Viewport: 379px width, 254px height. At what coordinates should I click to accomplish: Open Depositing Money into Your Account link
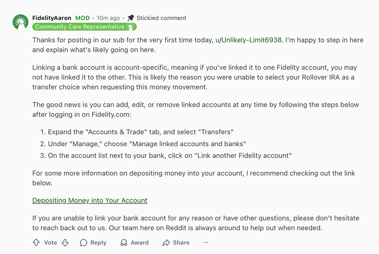90,201
